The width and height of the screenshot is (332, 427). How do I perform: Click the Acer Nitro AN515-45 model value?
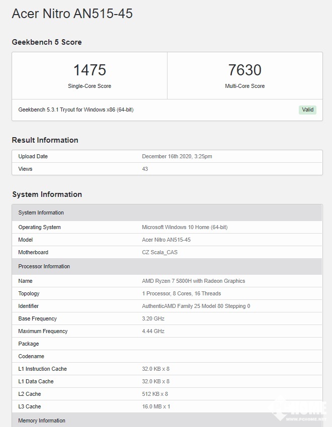[166, 240]
